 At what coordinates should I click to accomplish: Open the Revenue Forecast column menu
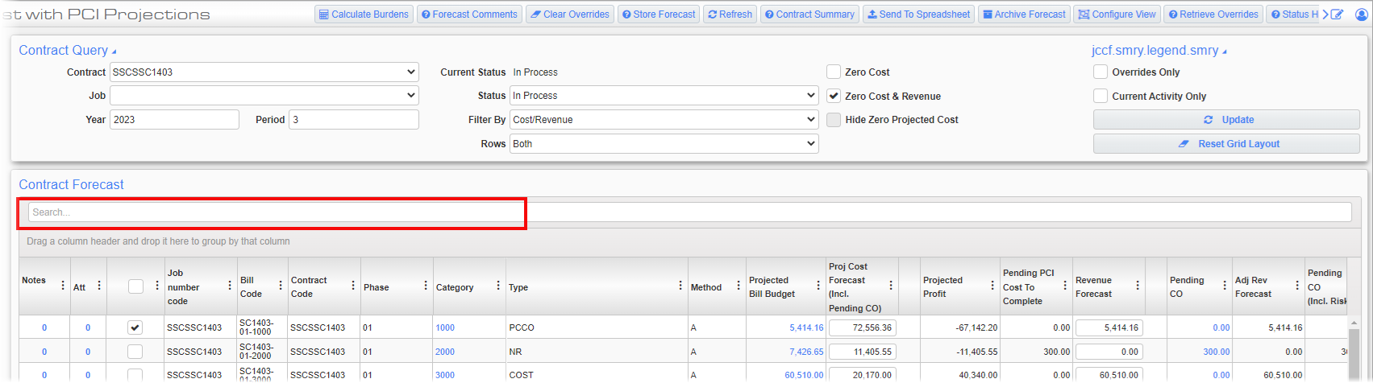coord(1138,286)
